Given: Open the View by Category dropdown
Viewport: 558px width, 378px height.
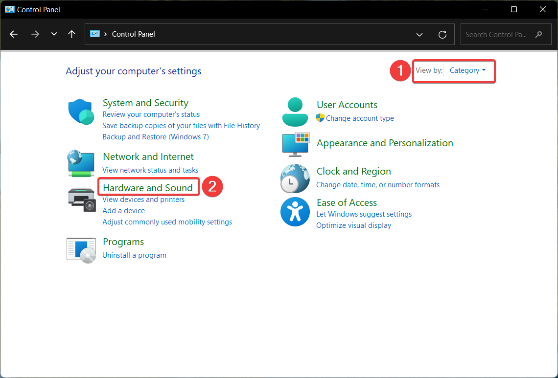Looking at the screenshot, I should (x=467, y=70).
